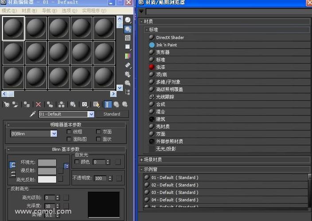Screen dimensions: 312x221
Task: Toggle the ambient-diffuse color lock button
Action: (x=12, y=165)
